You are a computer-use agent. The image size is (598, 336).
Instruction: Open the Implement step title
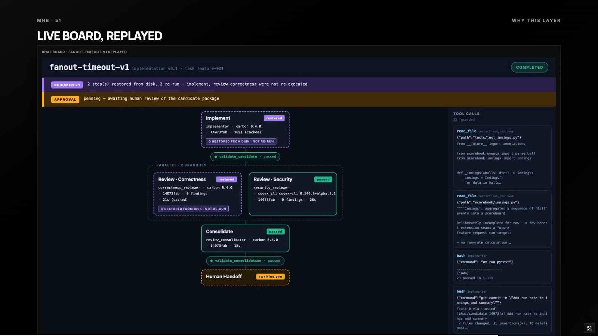218,118
